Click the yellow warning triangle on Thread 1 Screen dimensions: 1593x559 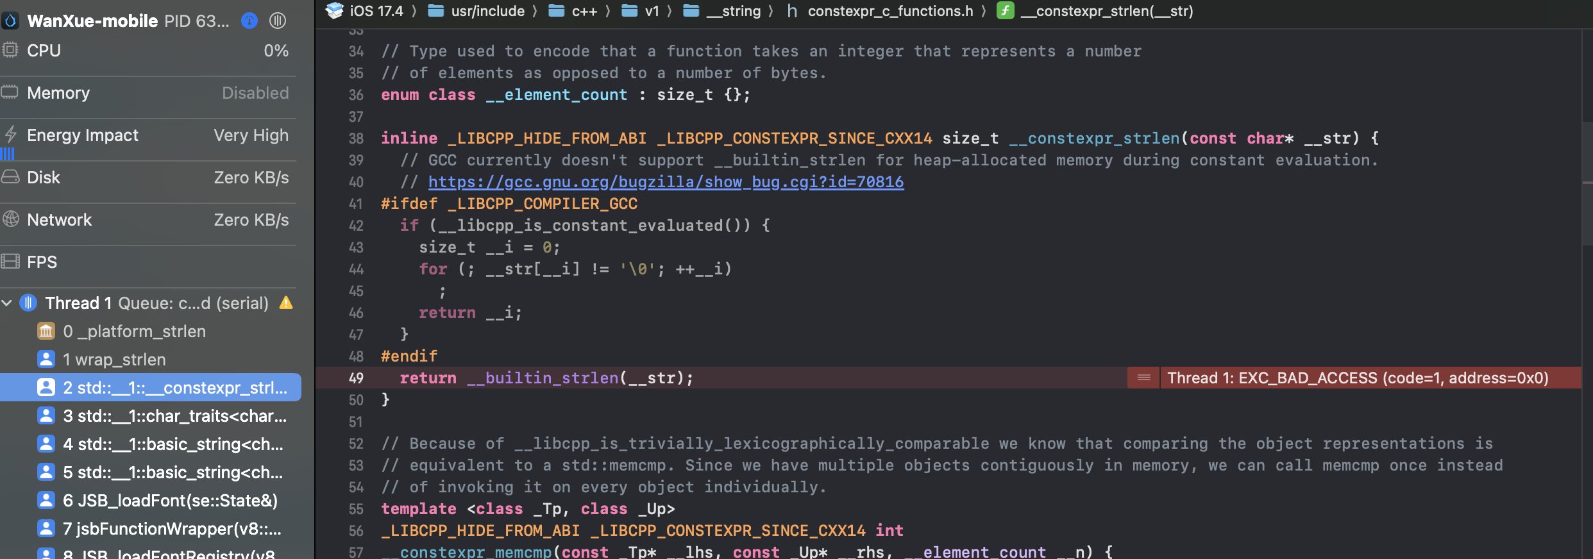286,303
